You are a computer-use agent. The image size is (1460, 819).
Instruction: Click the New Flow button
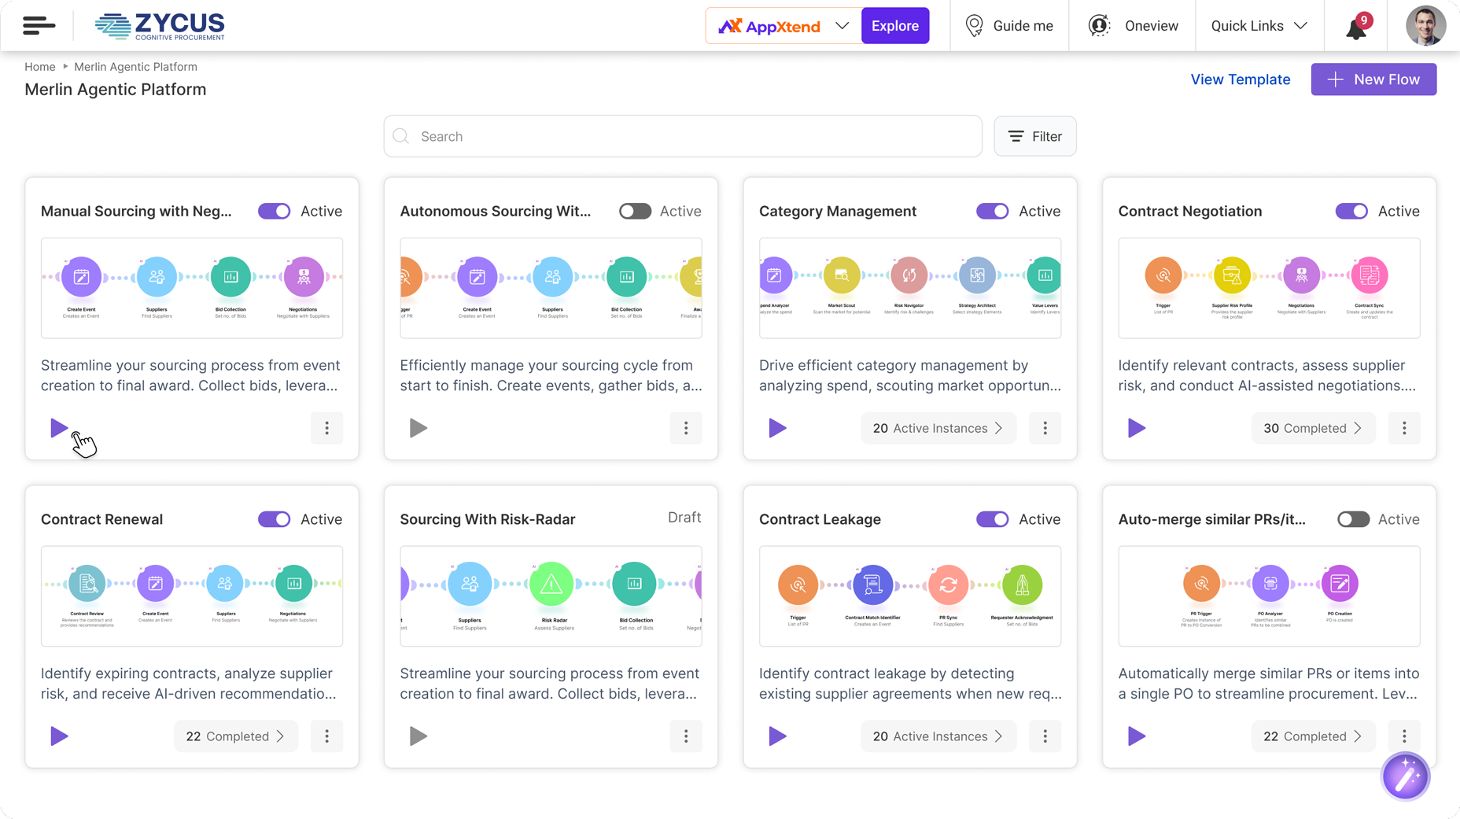[1373, 79]
